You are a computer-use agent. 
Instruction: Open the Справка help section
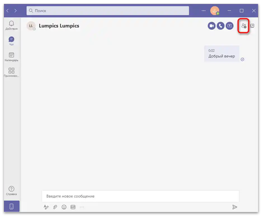pyautogui.click(x=11, y=191)
